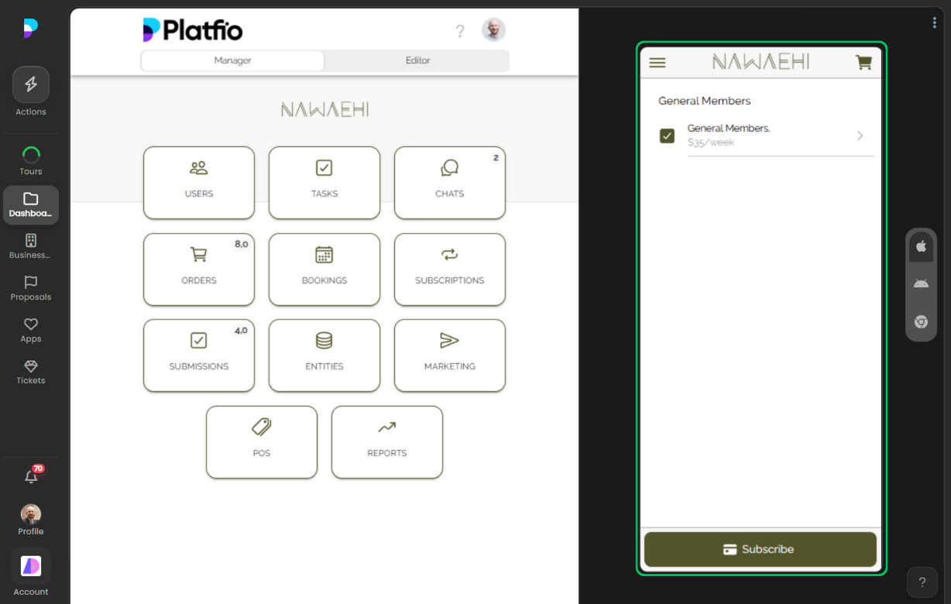Switch preview to Chrome web view
The width and height of the screenshot is (951, 604).
click(921, 322)
